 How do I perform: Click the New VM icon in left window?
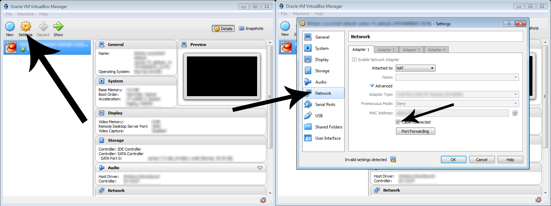click(x=10, y=26)
